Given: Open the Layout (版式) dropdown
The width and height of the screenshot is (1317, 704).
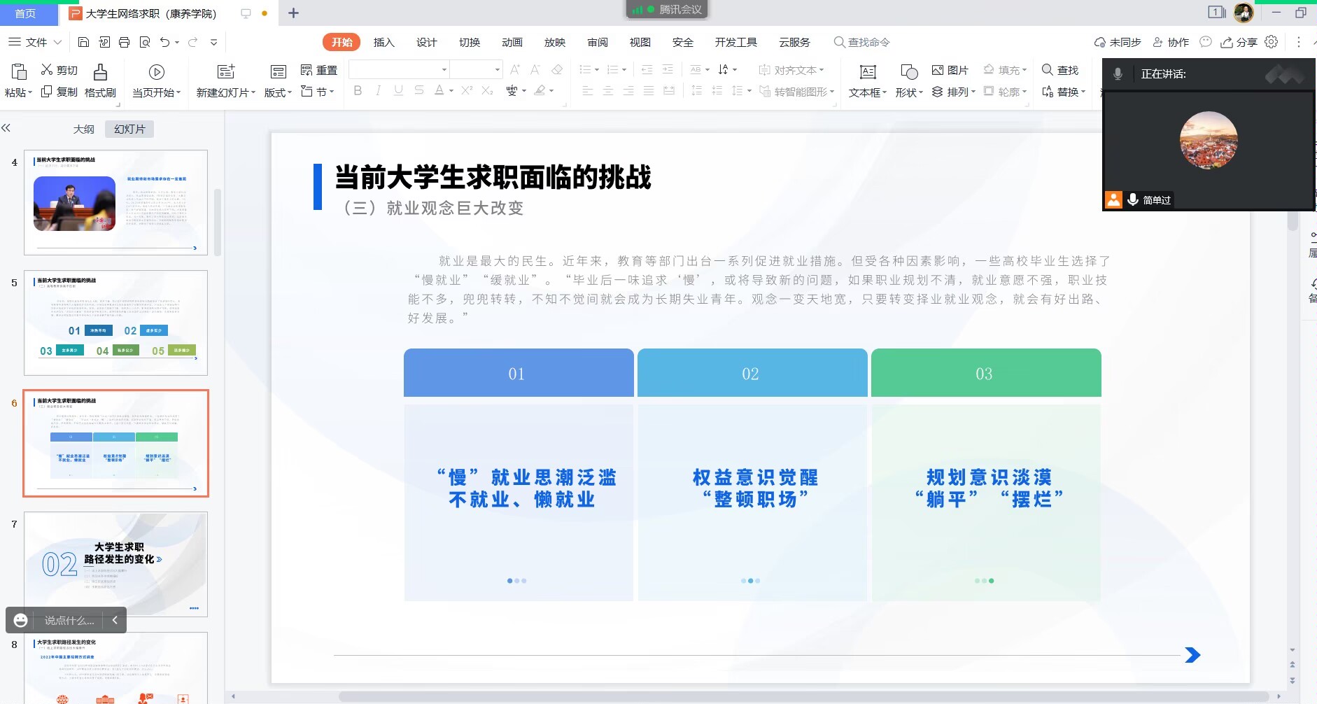Looking at the screenshot, I should (x=278, y=92).
